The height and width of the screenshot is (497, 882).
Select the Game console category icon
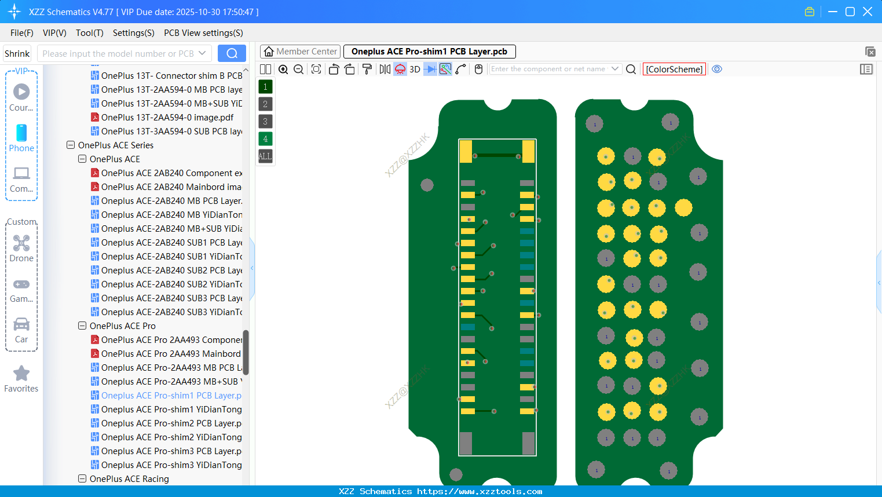(21, 290)
